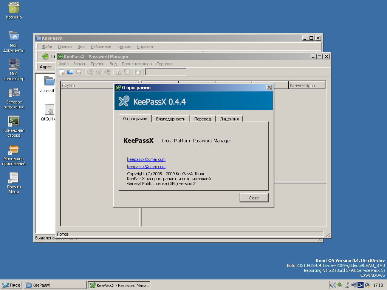Screen dimensions: 387x290
Task: Click the Close button in About dialog
Action: coord(254,198)
